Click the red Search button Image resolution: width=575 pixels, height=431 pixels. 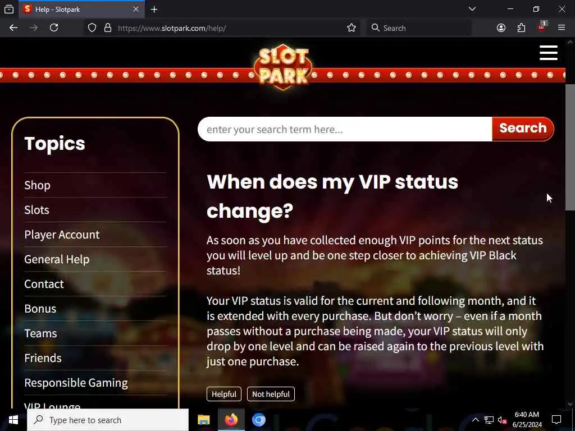tap(523, 129)
